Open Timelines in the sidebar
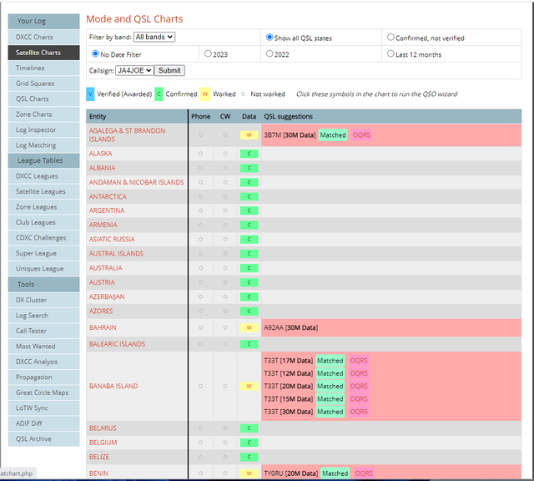This screenshot has width=534, height=481. 43,68
